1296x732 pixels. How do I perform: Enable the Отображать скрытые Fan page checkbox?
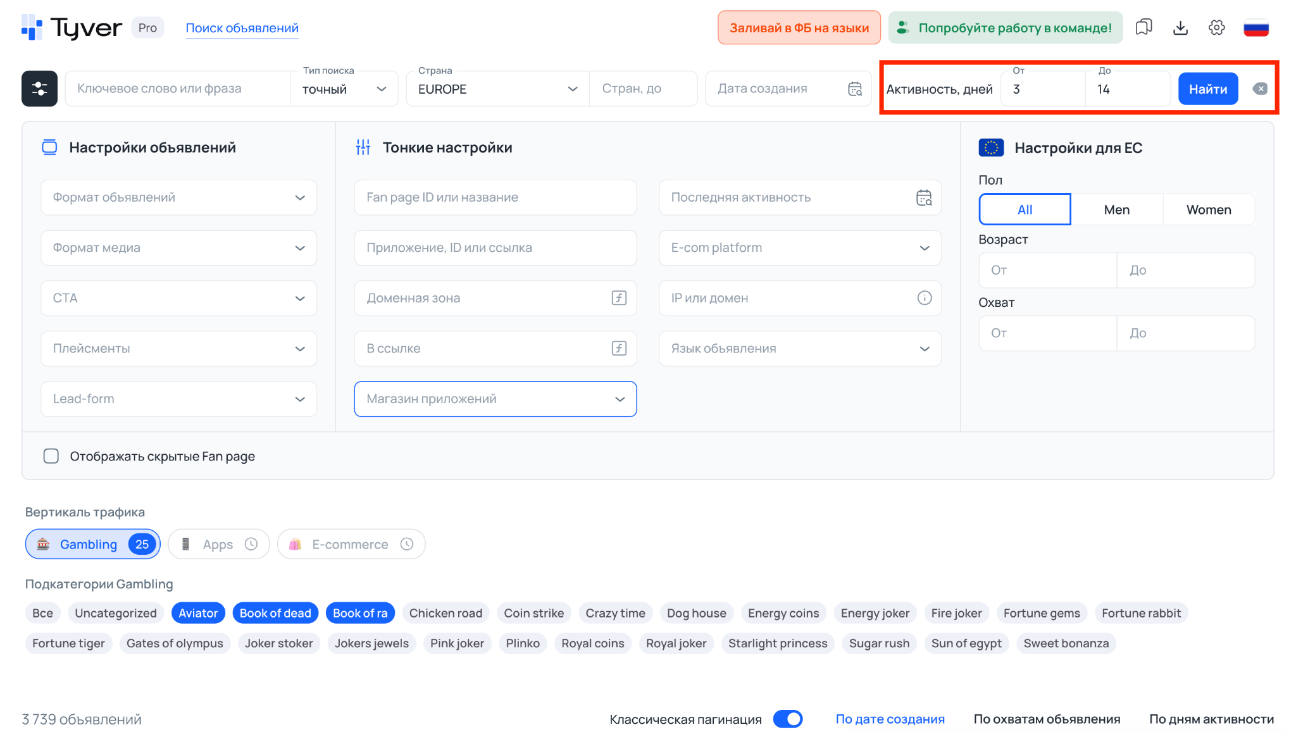[51, 456]
